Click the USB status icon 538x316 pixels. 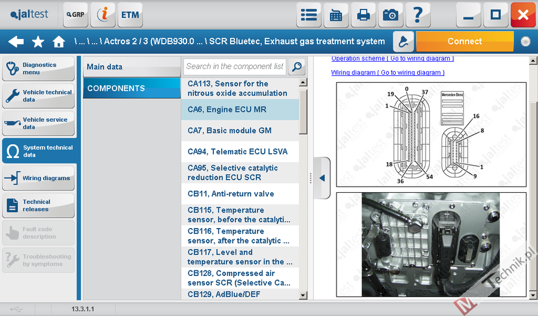pos(16,309)
